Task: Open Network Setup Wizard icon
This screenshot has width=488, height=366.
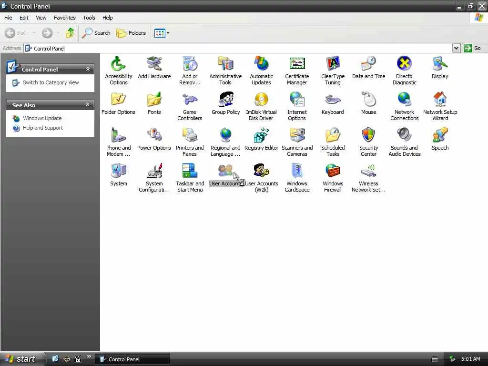Action: (x=440, y=100)
